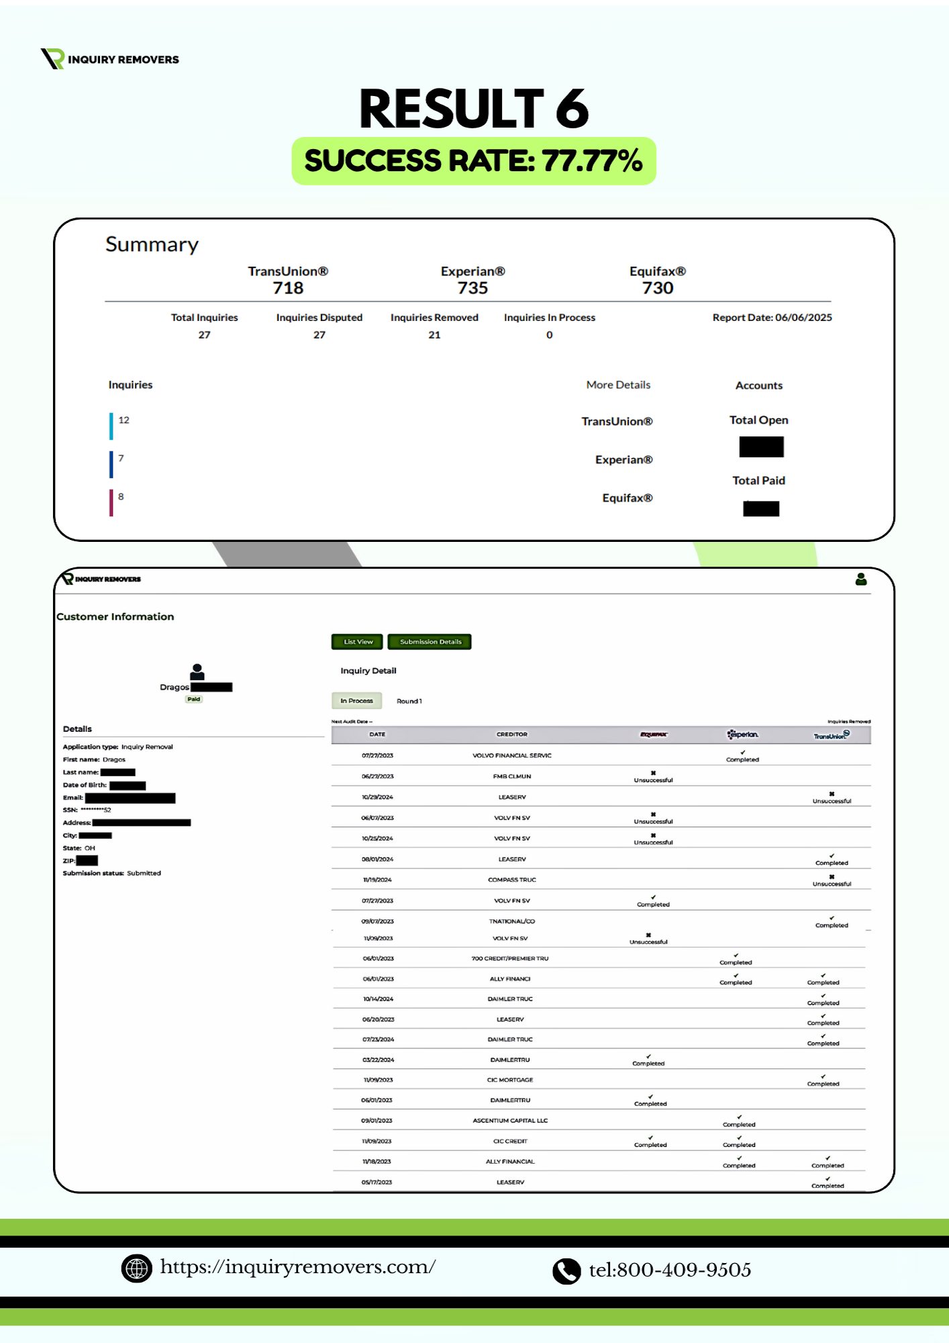Click the checkmark in the VOLVO FINANCIAL SERVIC row
The image size is (949, 1343).
[x=742, y=753]
